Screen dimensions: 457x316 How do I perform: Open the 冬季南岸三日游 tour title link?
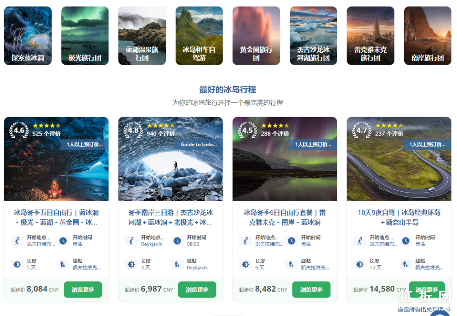point(171,218)
